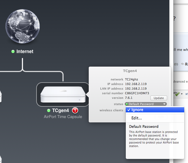
Task: Choose Edit... in the status menu
Action: 155,118
